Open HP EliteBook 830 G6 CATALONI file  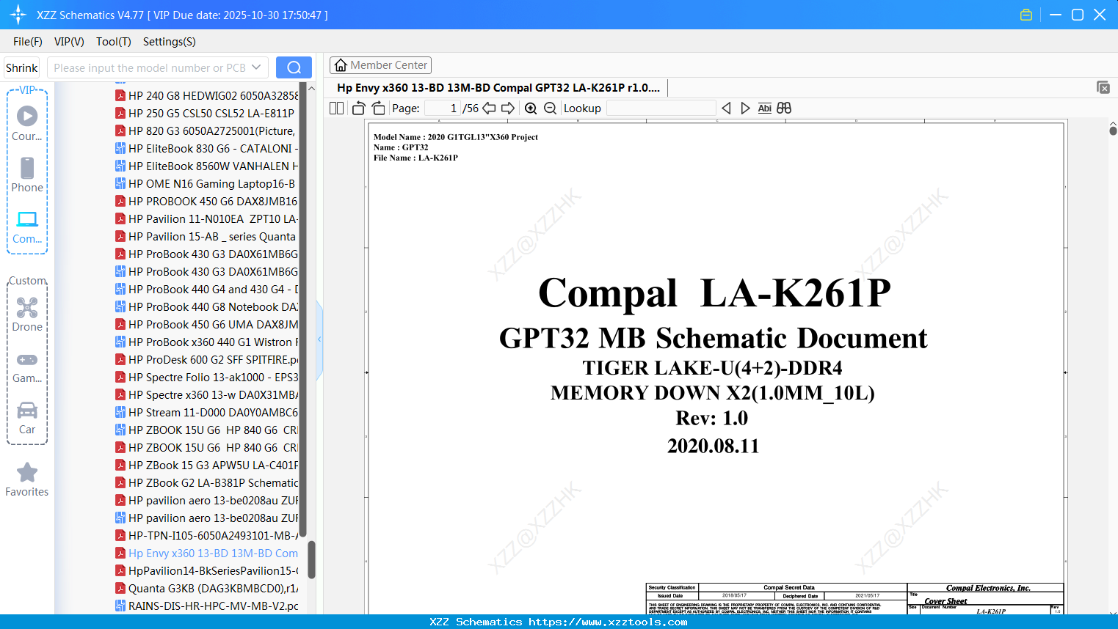pos(207,148)
